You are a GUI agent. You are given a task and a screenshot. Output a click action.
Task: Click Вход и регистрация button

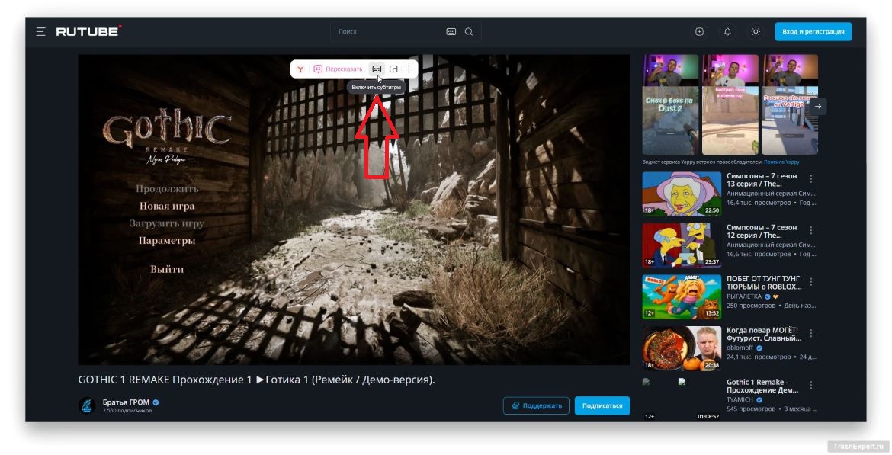[x=813, y=32]
